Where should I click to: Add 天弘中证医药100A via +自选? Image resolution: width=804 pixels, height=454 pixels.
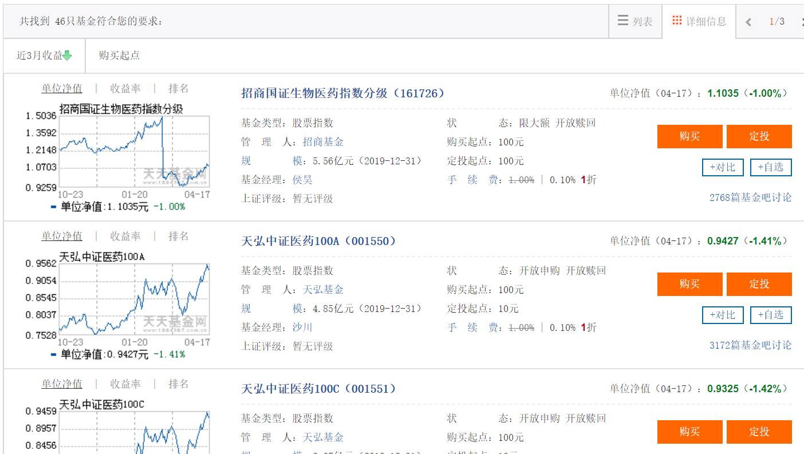(x=770, y=315)
